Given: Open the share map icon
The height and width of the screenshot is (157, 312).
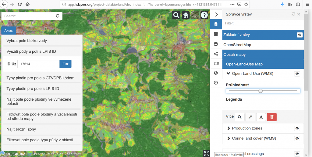Looking at the screenshot, I should 216,54.
